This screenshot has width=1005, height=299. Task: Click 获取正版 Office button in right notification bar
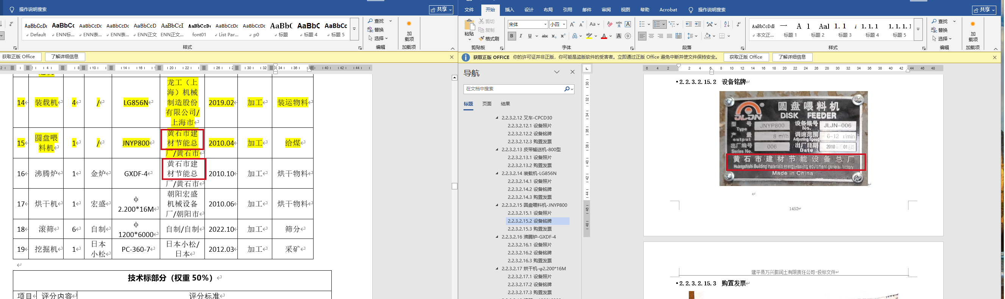(x=746, y=57)
